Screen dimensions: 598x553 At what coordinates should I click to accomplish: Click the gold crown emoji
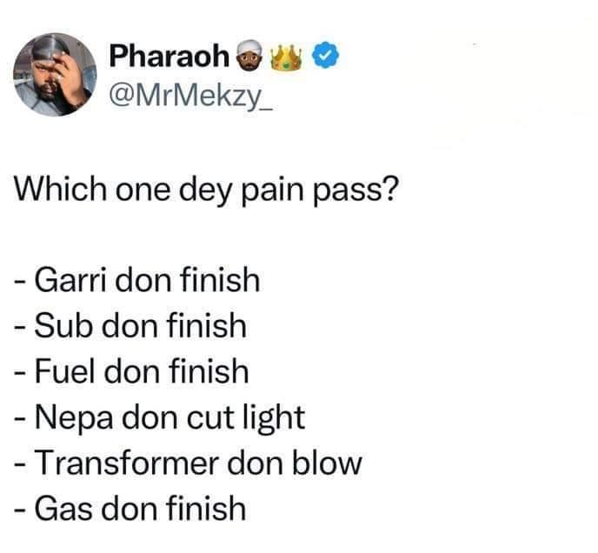coord(286,57)
